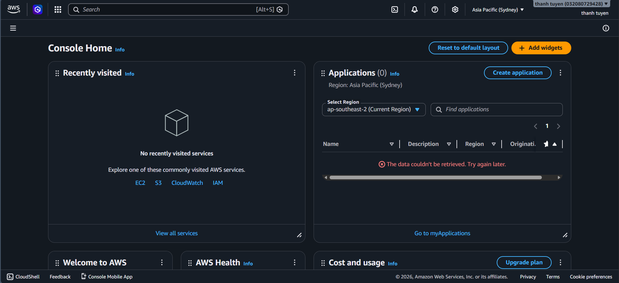Click the applications table horizontal scrollbar
This screenshot has width=619, height=283.
436,178
